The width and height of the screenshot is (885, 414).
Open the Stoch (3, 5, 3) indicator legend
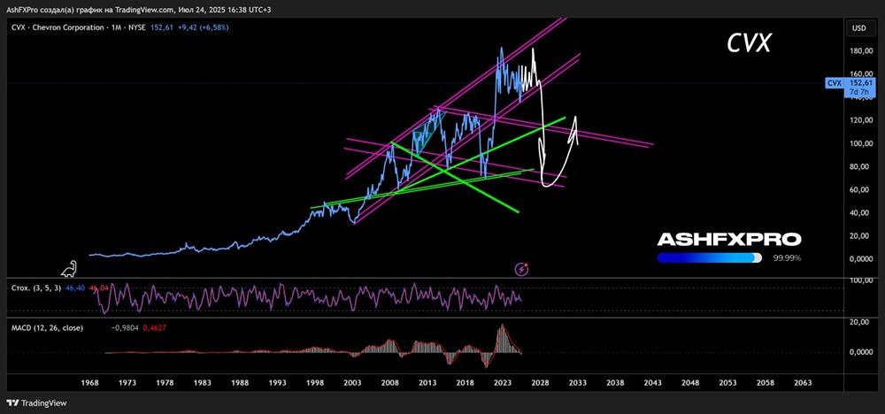pyautogui.click(x=36, y=287)
